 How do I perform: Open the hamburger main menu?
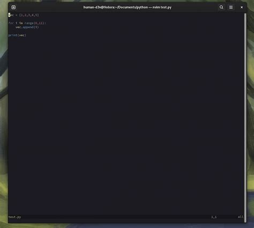click(x=231, y=8)
